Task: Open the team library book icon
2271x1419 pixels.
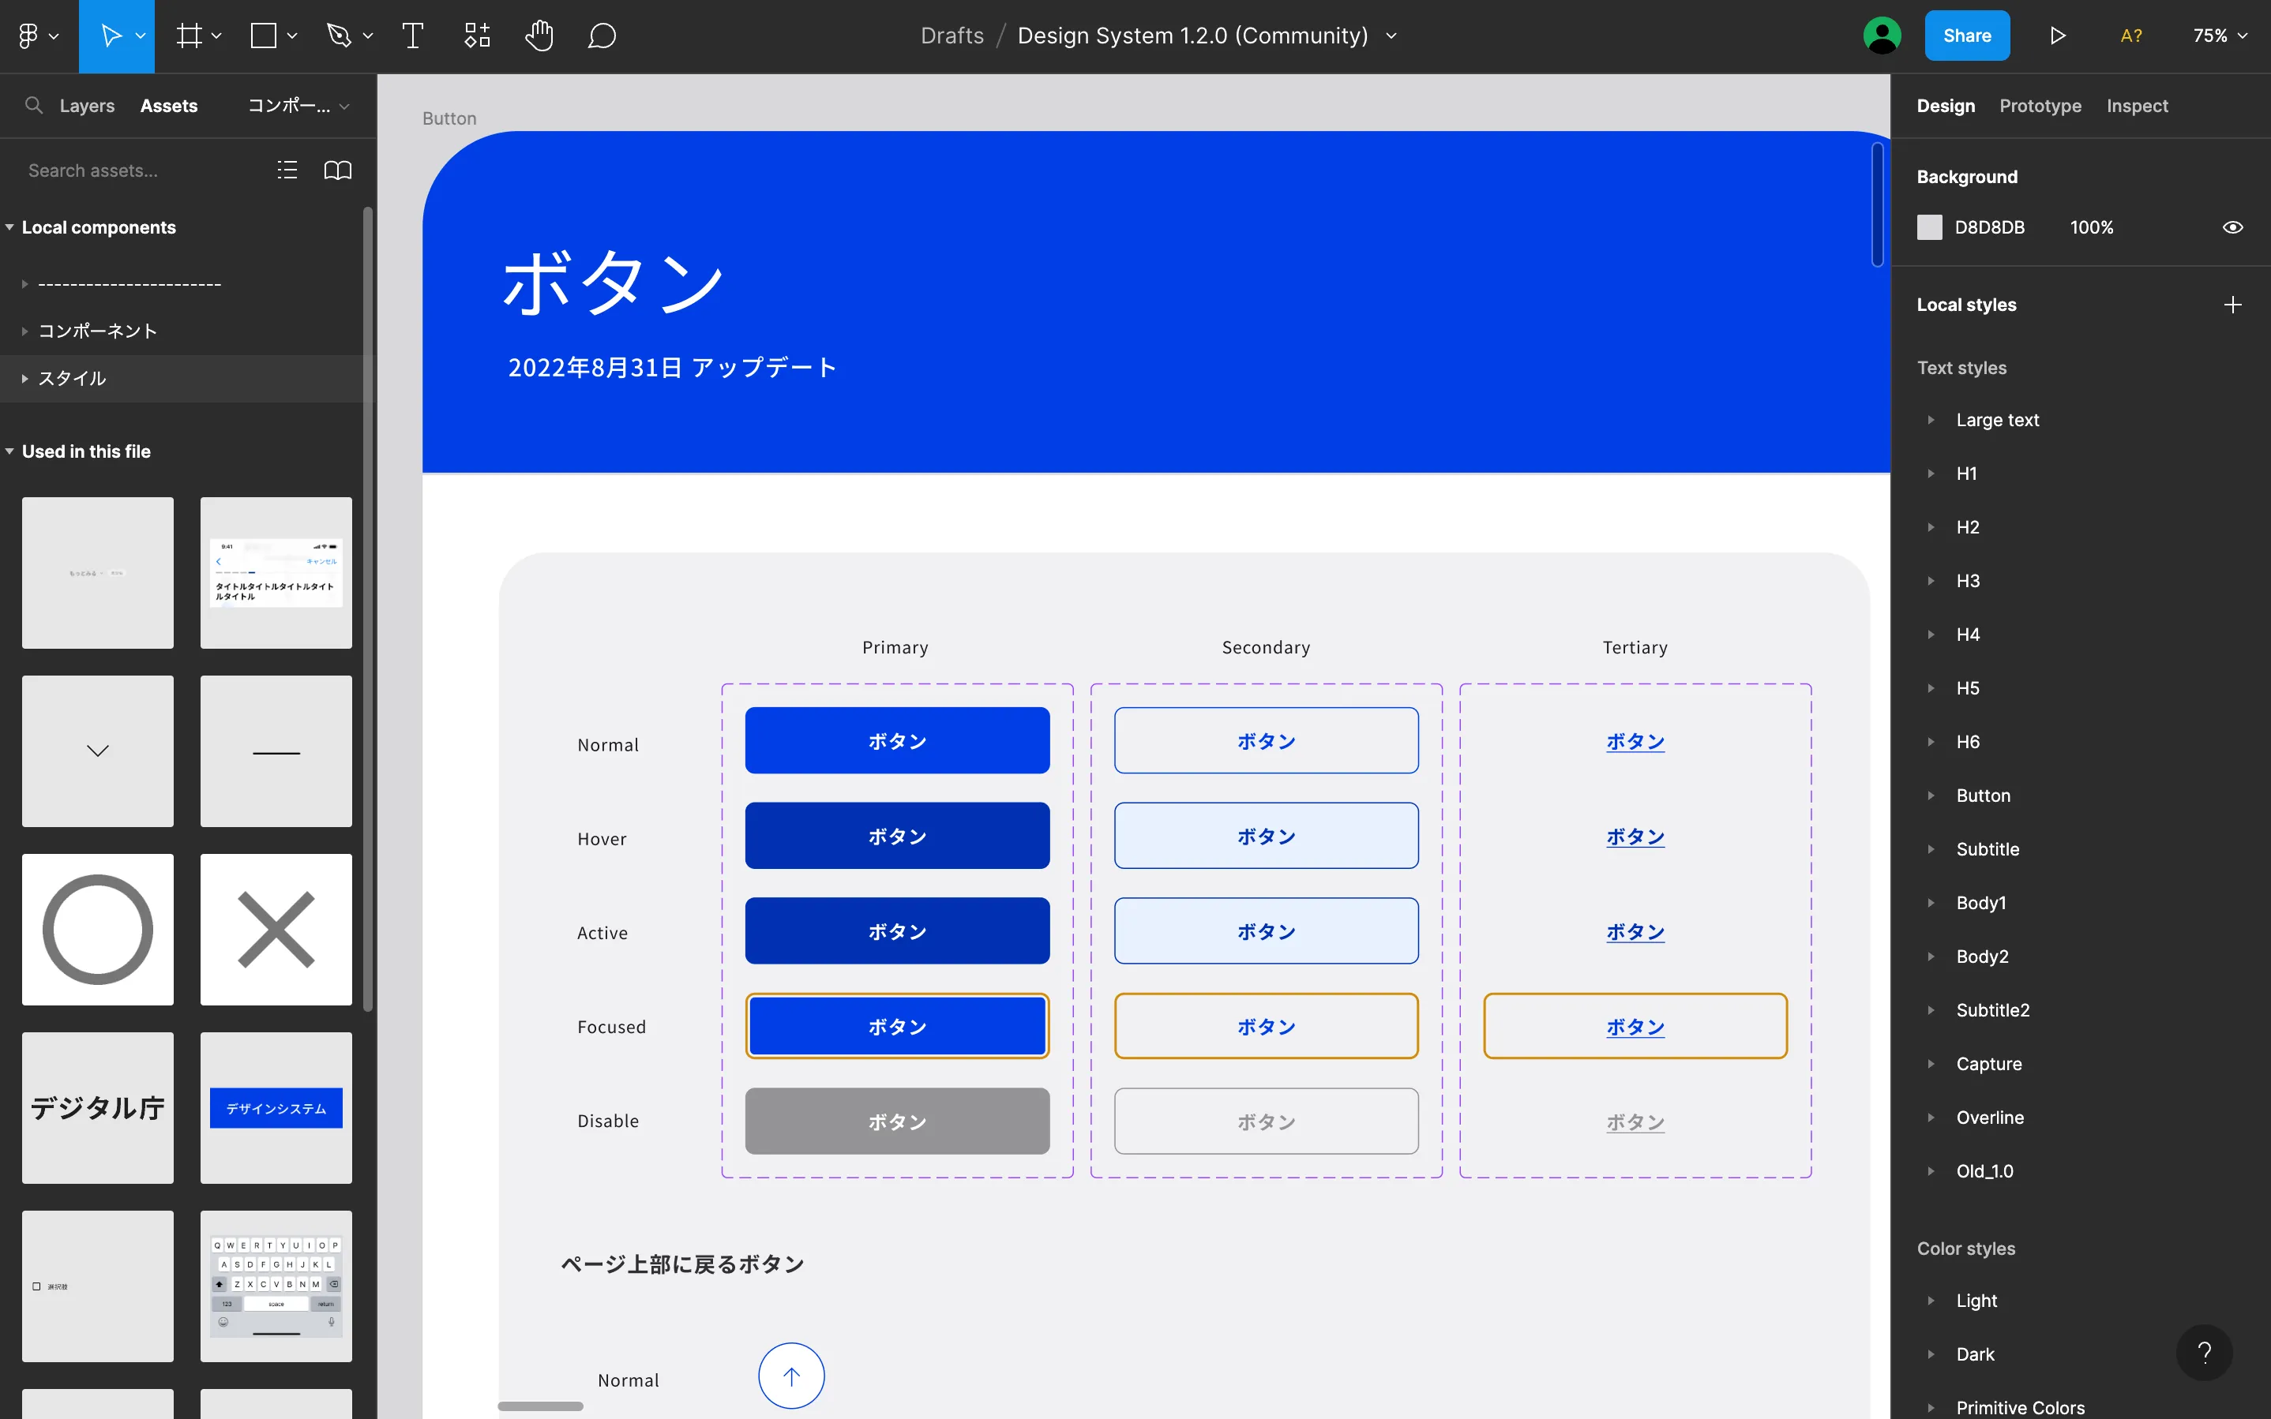Action: click(338, 170)
